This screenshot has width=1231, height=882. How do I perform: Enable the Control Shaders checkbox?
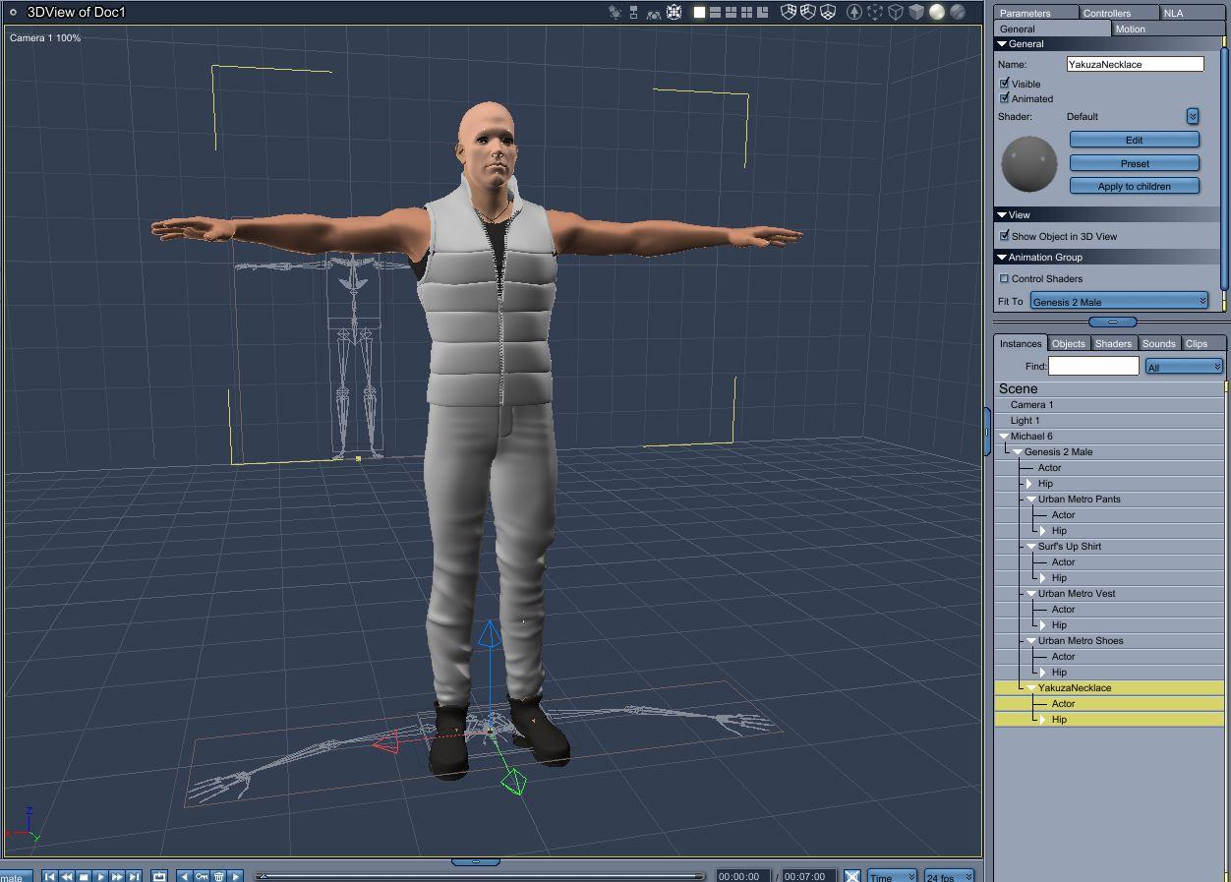tap(1005, 278)
